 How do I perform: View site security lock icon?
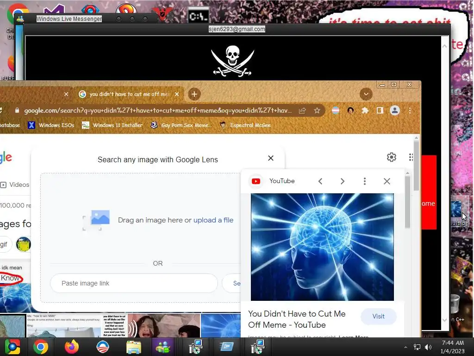click(x=17, y=110)
